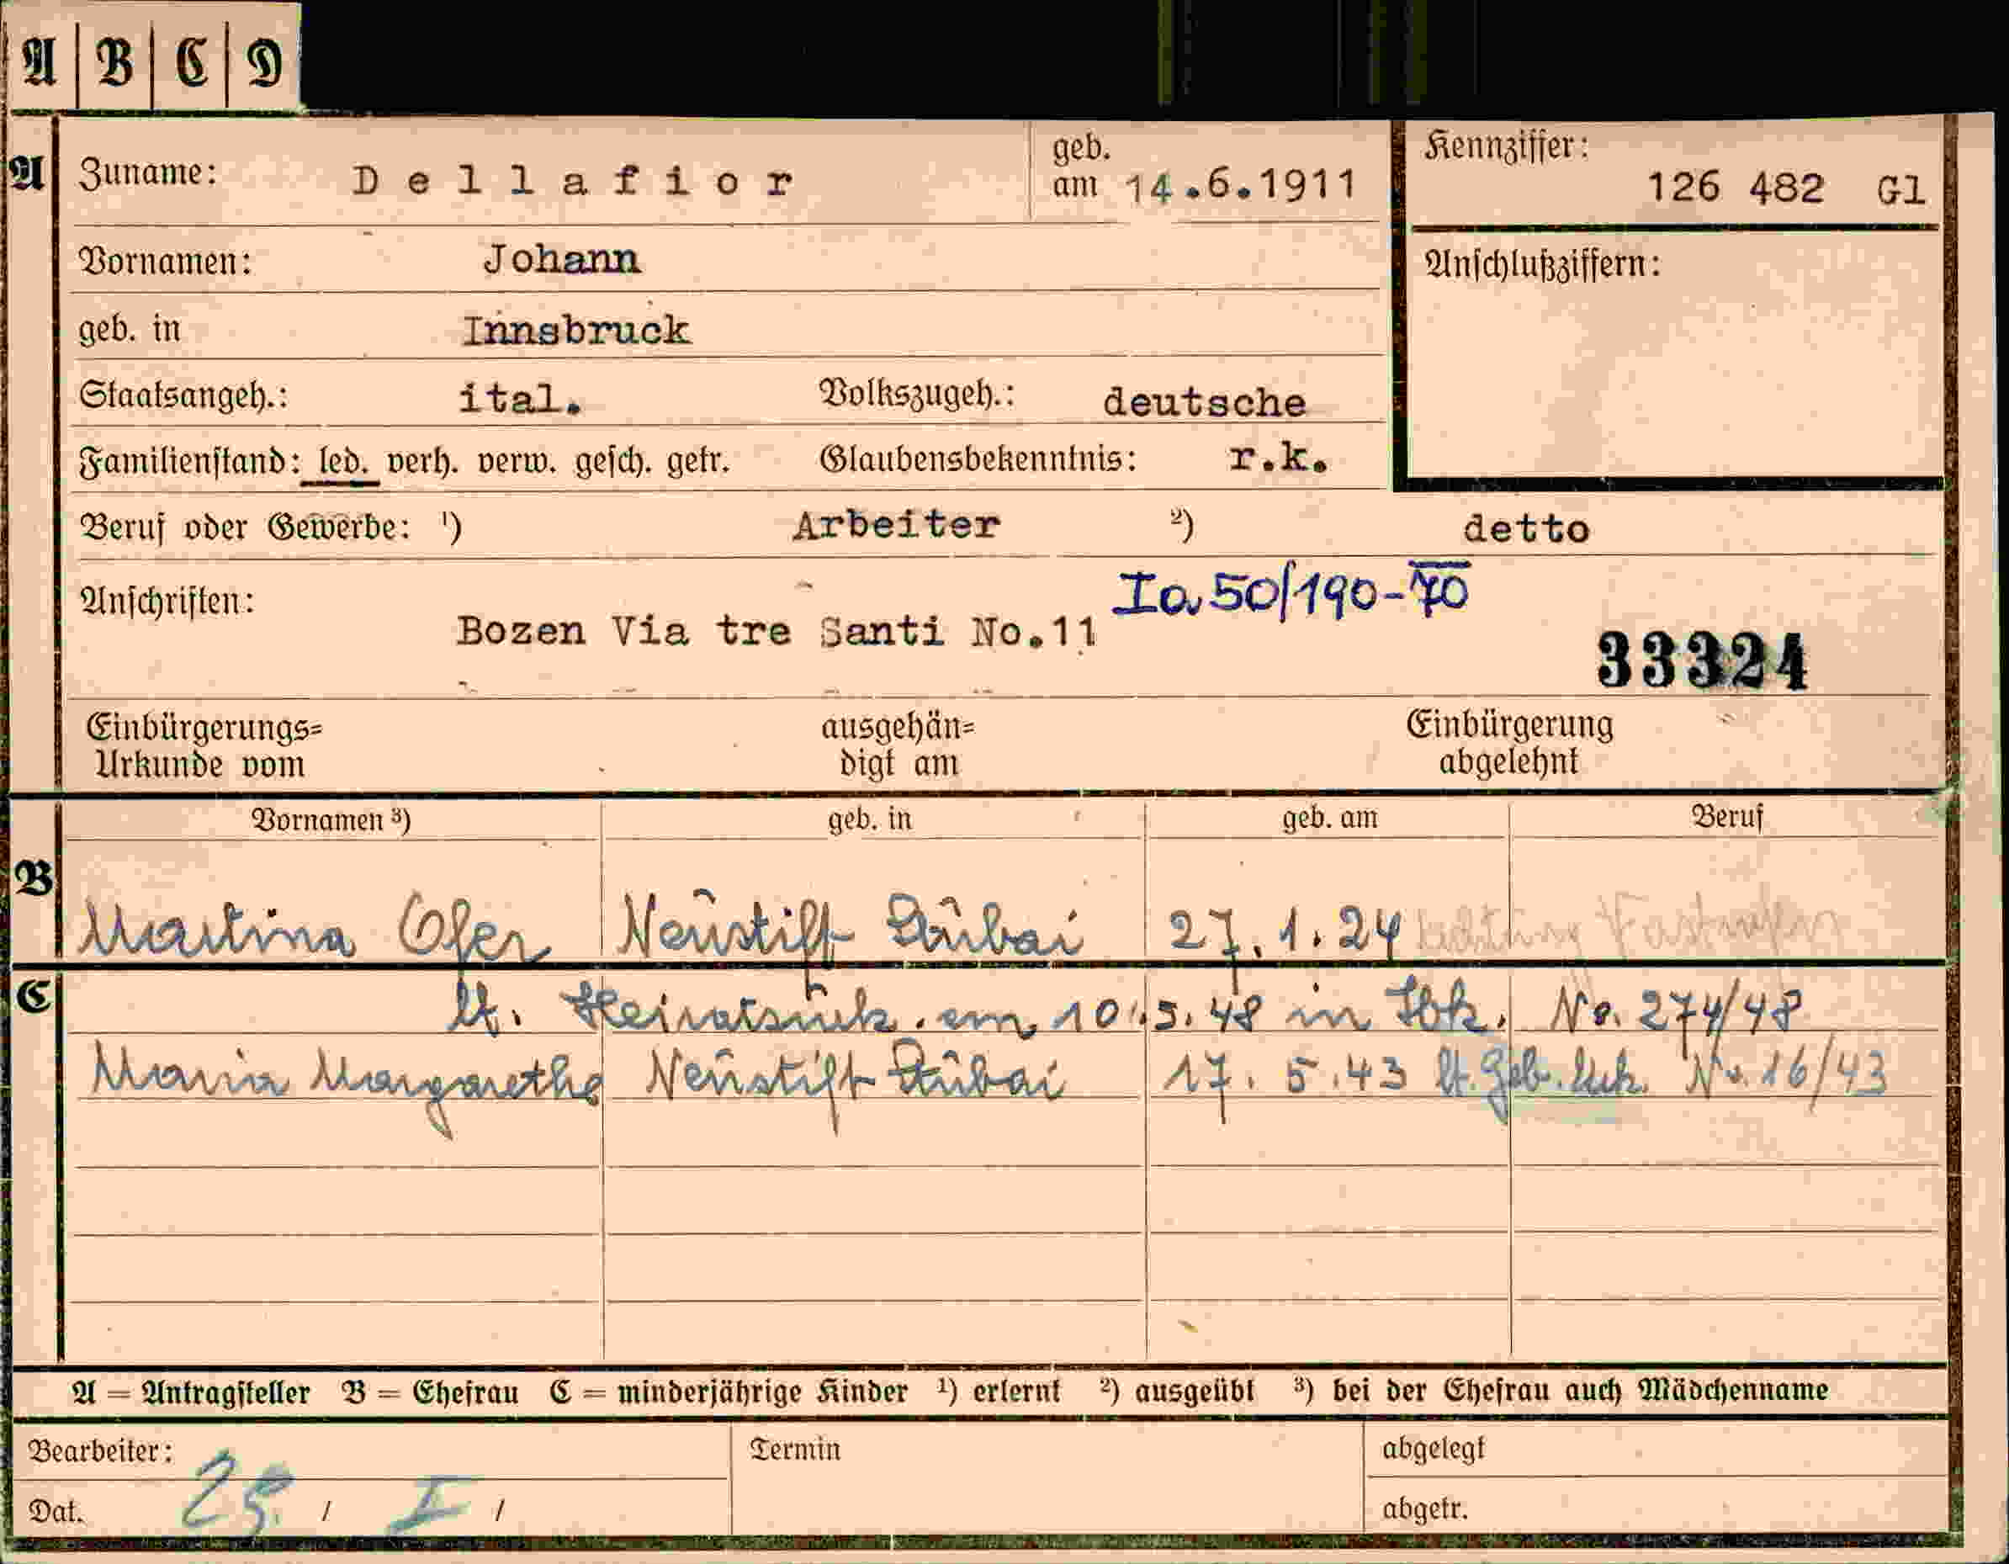
Task: Click the 'geb. in' column header
Action: (869, 819)
